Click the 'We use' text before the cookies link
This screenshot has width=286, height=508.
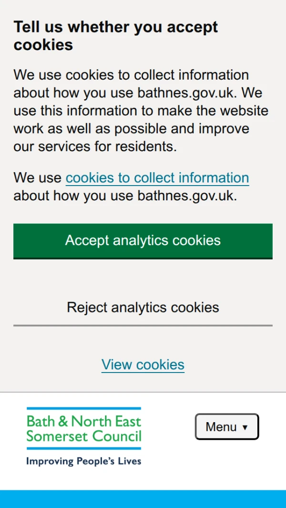tap(37, 178)
